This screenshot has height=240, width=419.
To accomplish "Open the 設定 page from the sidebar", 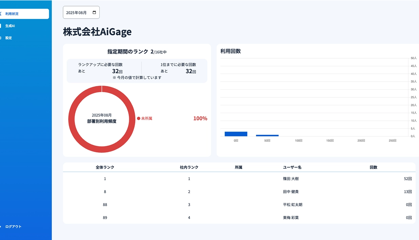I will [9, 38].
